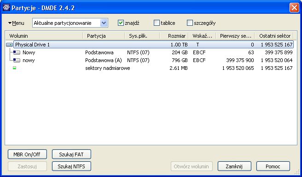Viewport: 302px width, 177px height.
Task: Click Podstawowa partition type text
Action: pyautogui.click(x=99, y=52)
